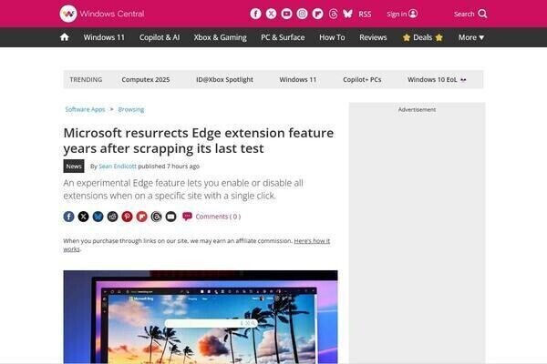Viewport: 547px width, 364px height.
Task: Open Search with the magnifier icon
Action: 470,14
